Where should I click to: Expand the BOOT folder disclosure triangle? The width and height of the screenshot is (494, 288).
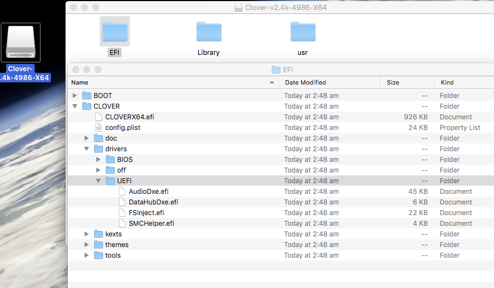74,95
